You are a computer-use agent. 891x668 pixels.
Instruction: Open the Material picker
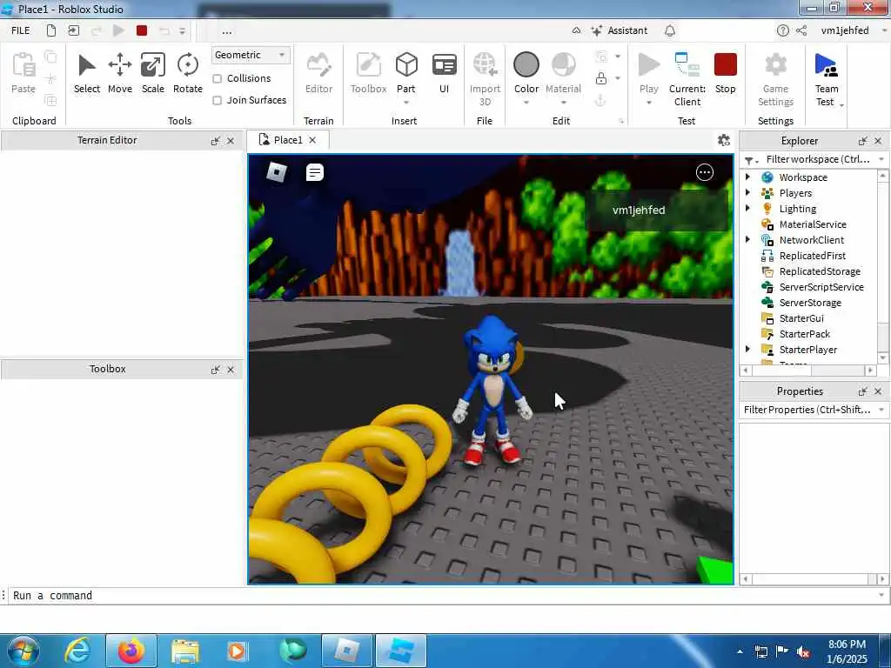coord(563,73)
